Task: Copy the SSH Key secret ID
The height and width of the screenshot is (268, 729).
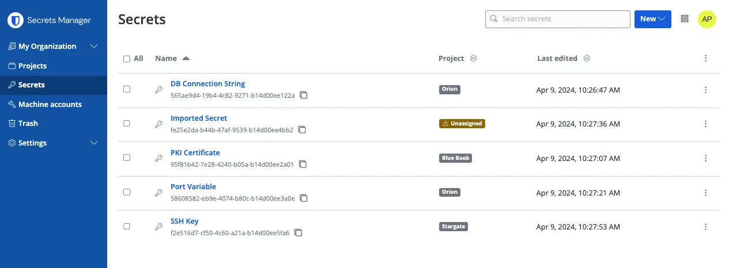Action: point(299,233)
